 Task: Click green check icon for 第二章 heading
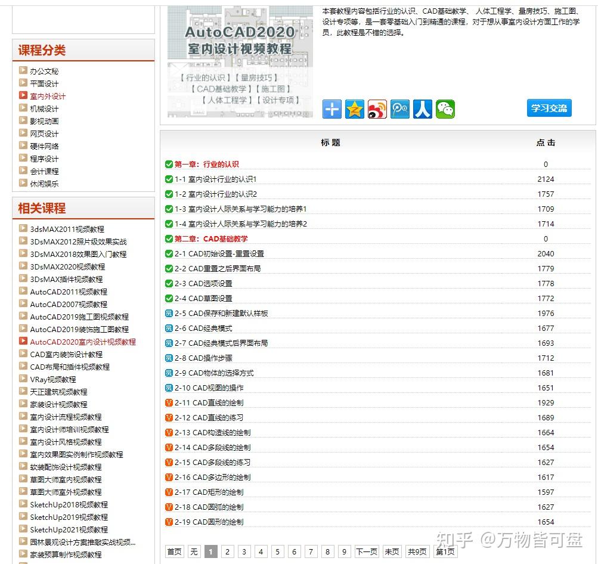coord(169,238)
